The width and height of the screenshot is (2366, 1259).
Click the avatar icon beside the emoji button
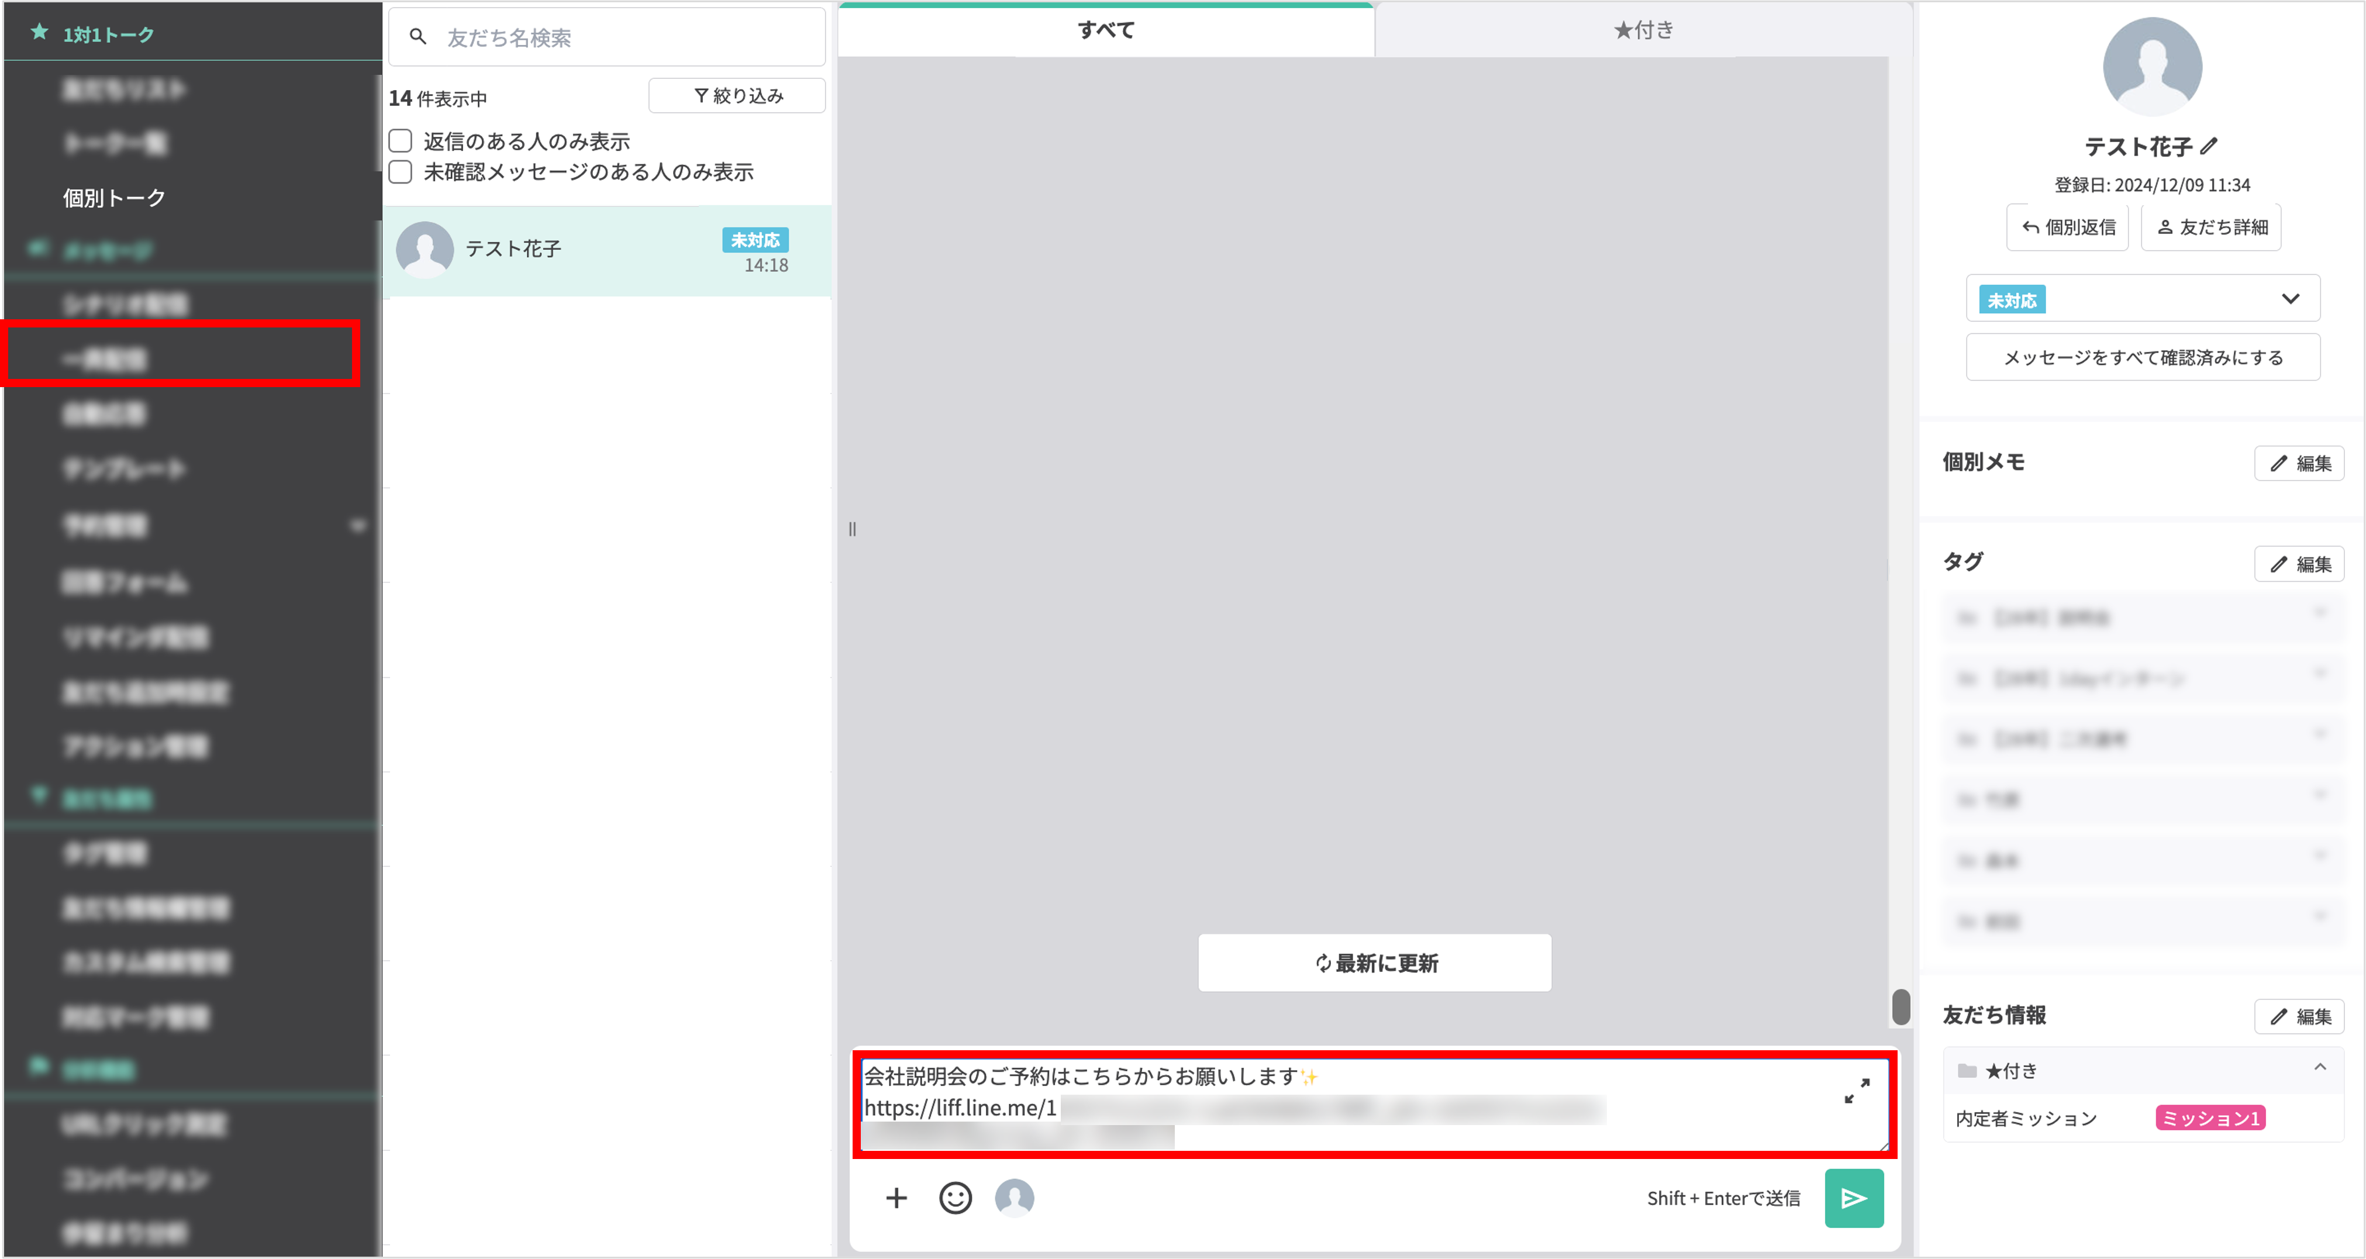point(1014,1198)
